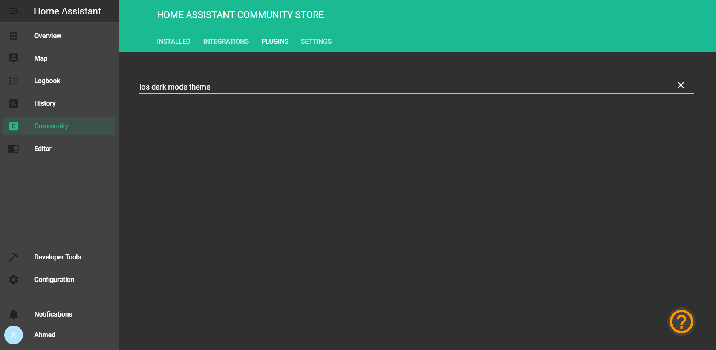Open Map from the sidebar
Viewport: 716px width, 350px height.
tap(41, 58)
